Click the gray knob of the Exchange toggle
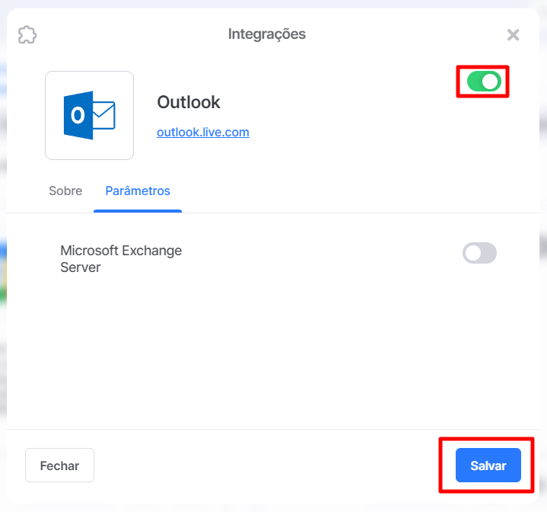The height and width of the screenshot is (512, 547). tap(473, 253)
